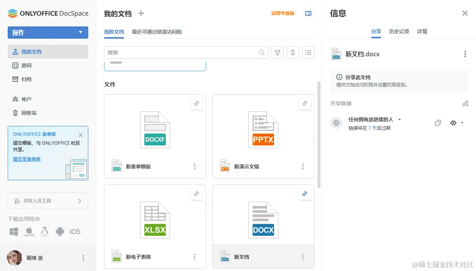Click the share link icon on 新文档 card
The image size is (476, 271).
305,194
